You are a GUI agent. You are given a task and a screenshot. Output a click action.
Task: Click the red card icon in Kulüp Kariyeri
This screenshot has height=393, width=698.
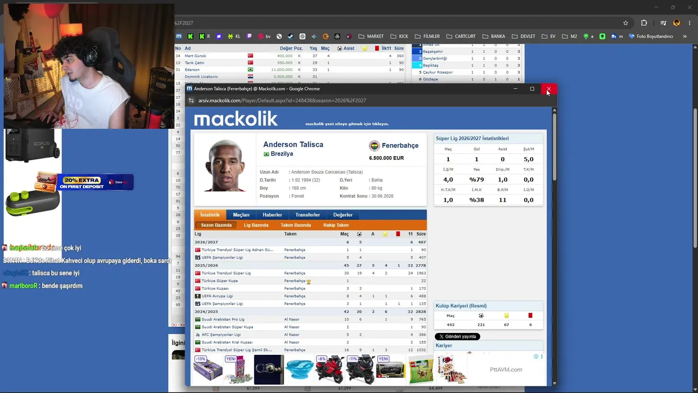(x=530, y=315)
